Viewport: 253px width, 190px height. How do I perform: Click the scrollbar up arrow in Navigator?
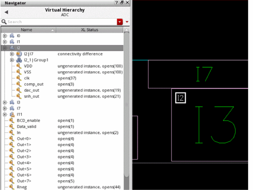pos(127,30)
